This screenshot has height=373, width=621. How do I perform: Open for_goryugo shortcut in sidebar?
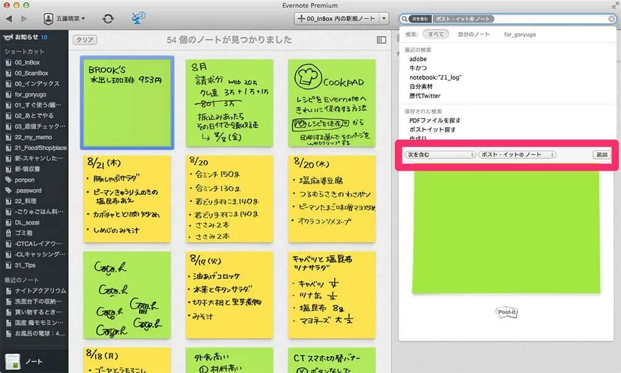pos(30,94)
